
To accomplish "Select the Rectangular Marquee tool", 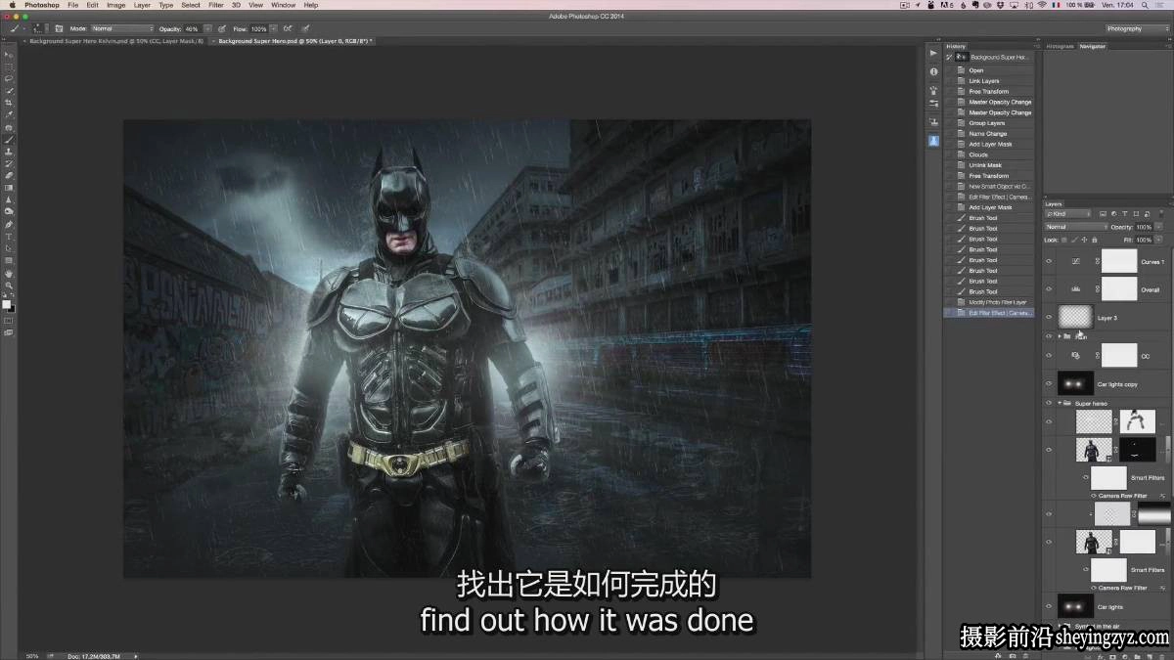I will [9, 66].
